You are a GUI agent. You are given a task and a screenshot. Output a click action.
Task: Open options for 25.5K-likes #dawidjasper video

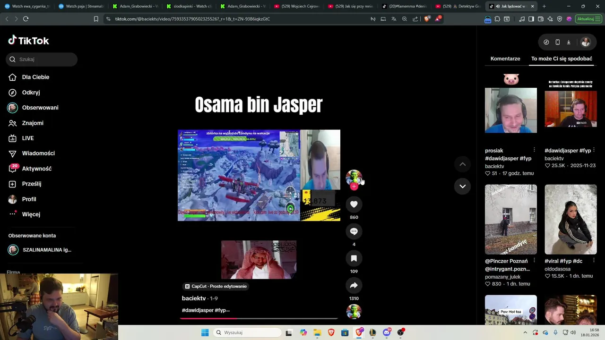coord(594,150)
